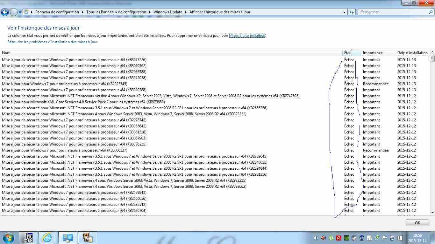Click the refresh icon beside address bar
435x244 pixels.
tap(352, 12)
